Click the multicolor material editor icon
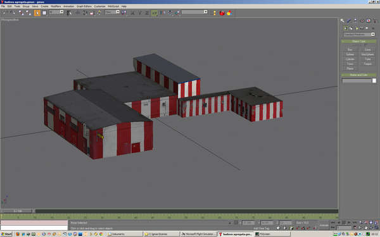The width and height of the screenshot is (380, 237). coord(229,13)
